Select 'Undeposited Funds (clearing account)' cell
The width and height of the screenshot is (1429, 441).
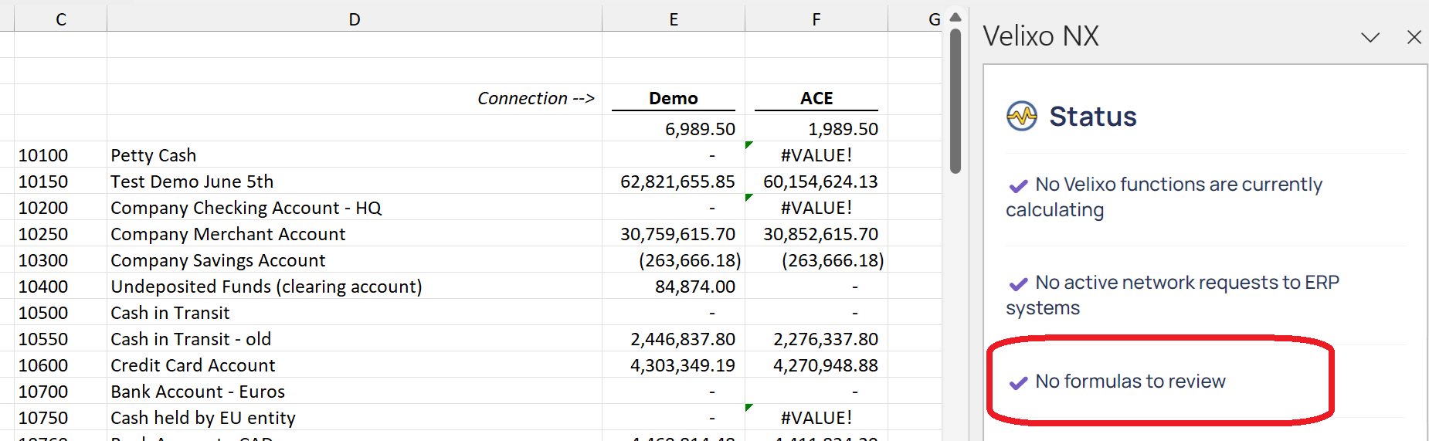tap(355, 286)
